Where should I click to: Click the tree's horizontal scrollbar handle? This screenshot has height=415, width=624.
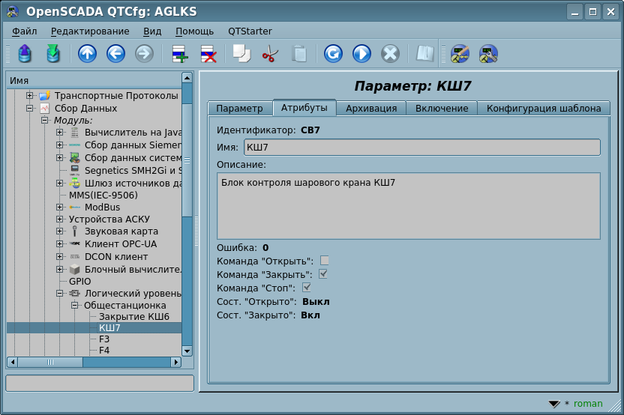tap(51, 362)
